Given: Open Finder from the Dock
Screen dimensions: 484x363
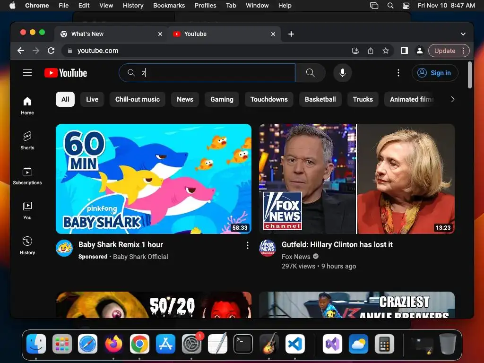Looking at the screenshot, I should tap(36, 344).
